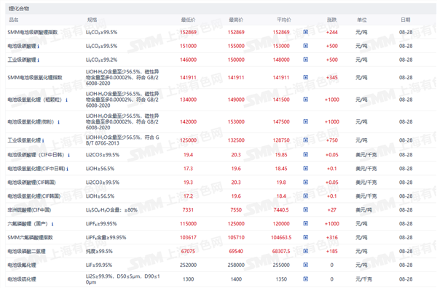This screenshot has height=288, width=437.
Task: Open chart icon for 电池级硫化锂 row
Action: click(305, 279)
